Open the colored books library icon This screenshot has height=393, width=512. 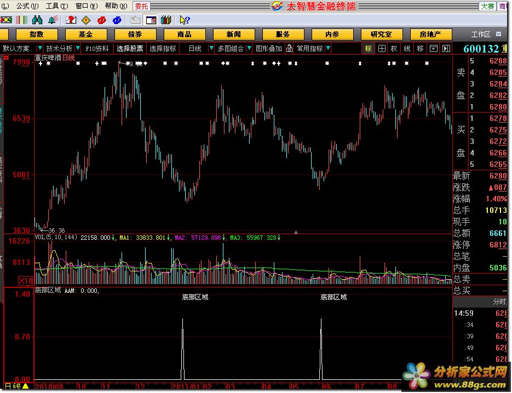166,20
